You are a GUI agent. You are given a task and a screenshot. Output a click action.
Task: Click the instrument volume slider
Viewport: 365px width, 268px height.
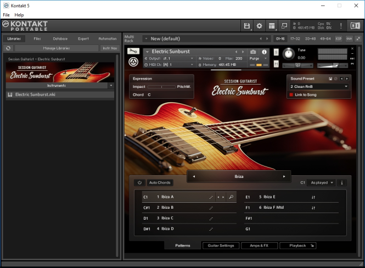tap(332, 66)
